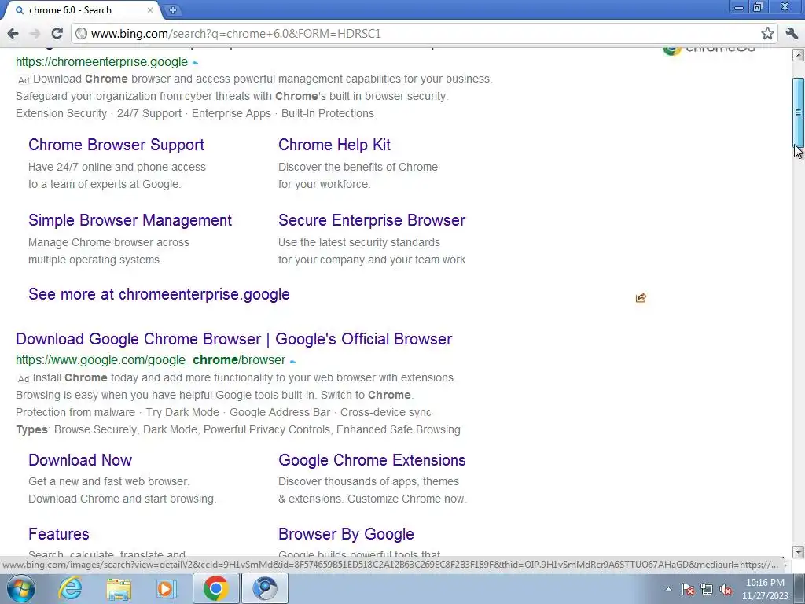Click the vertical scrollbar thumb

(x=799, y=113)
